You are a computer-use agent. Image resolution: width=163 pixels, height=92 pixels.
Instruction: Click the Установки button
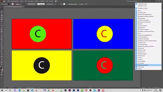81,4
